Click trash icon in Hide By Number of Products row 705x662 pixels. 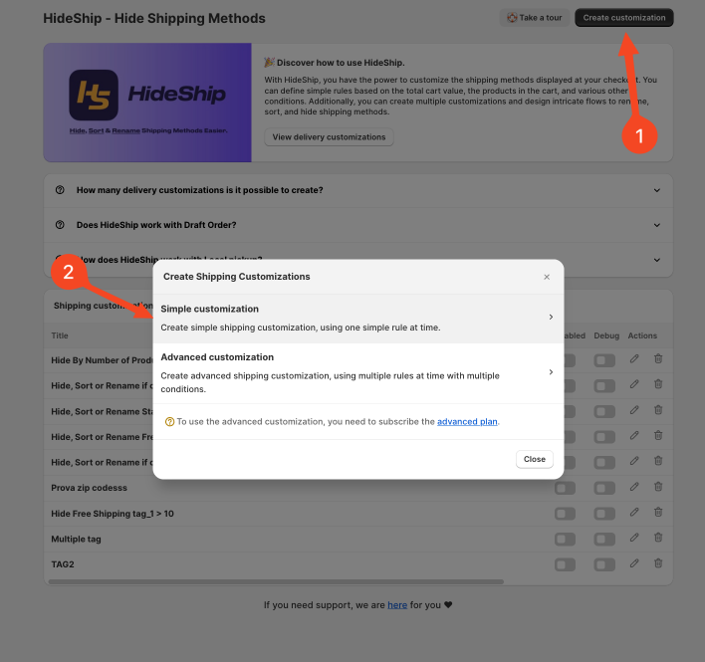tap(658, 358)
